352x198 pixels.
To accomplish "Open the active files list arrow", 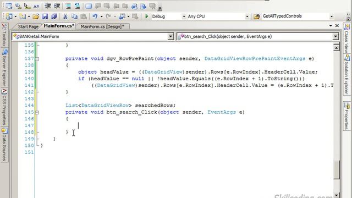I will [x=331, y=26].
